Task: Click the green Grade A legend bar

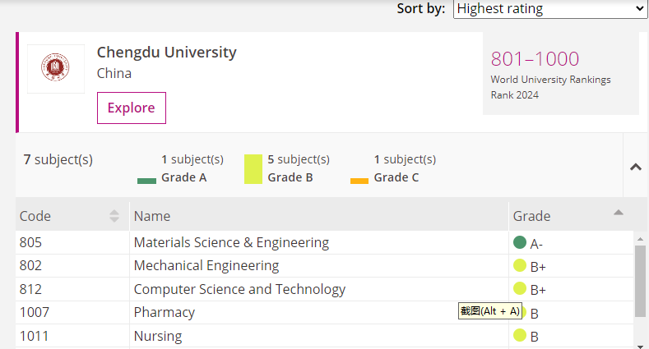Action: (x=146, y=181)
